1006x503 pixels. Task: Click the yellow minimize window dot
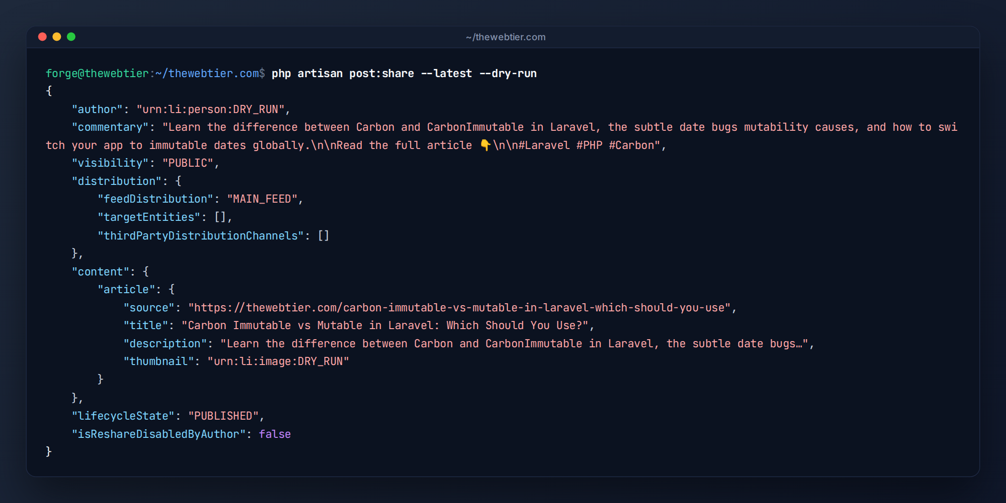(57, 37)
